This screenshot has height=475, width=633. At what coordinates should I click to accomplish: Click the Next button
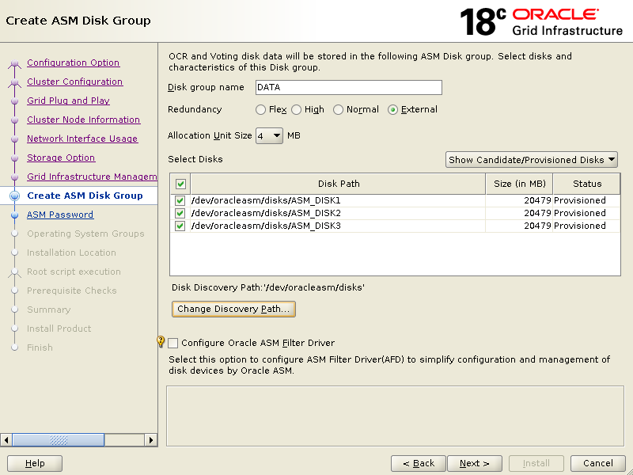[475, 463]
